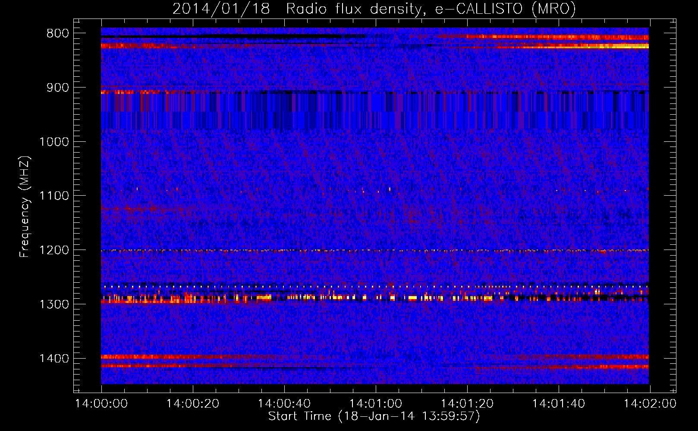
Task: Select the 1300 frequency axis label
Action: (x=54, y=304)
